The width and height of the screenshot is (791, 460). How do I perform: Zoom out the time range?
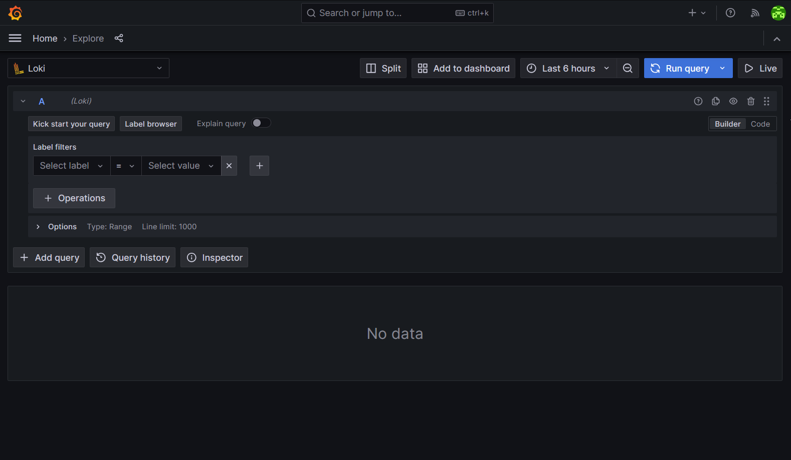click(x=628, y=68)
